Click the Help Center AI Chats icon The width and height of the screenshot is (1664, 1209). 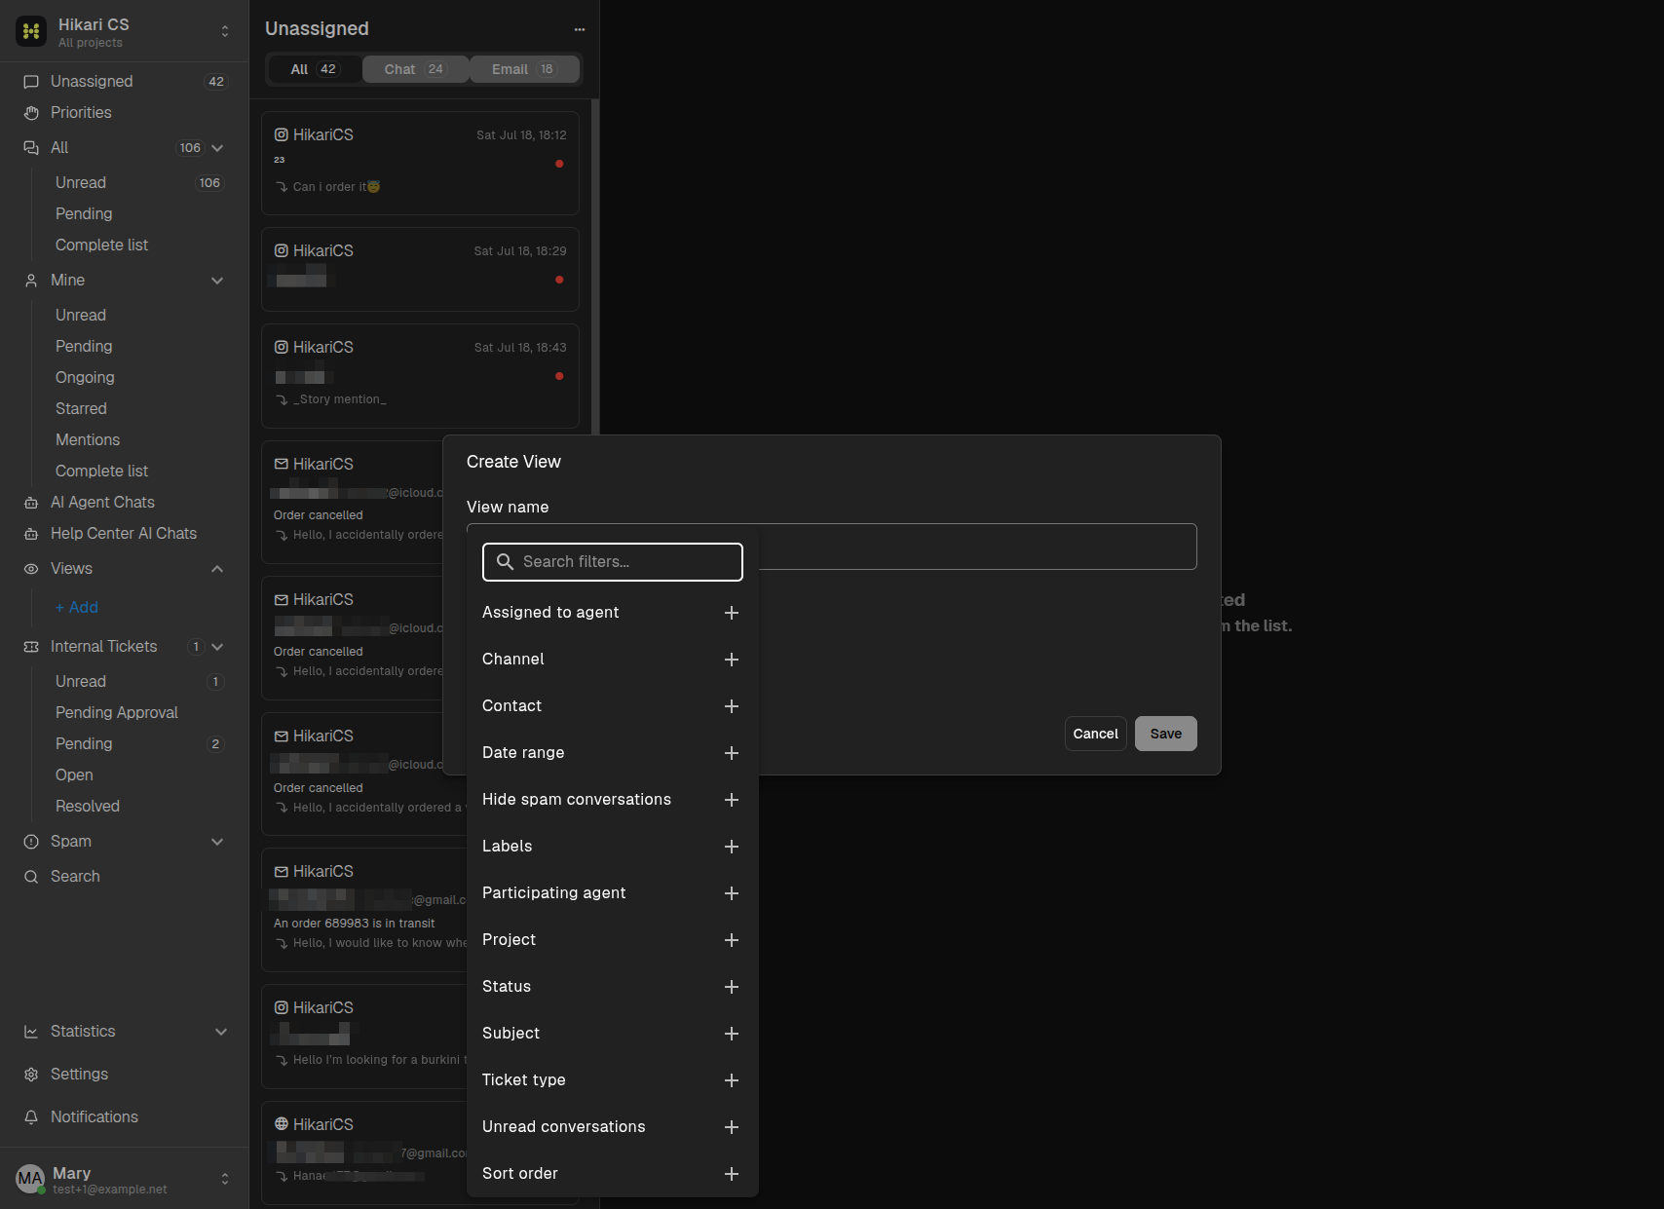click(x=31, y=534)
